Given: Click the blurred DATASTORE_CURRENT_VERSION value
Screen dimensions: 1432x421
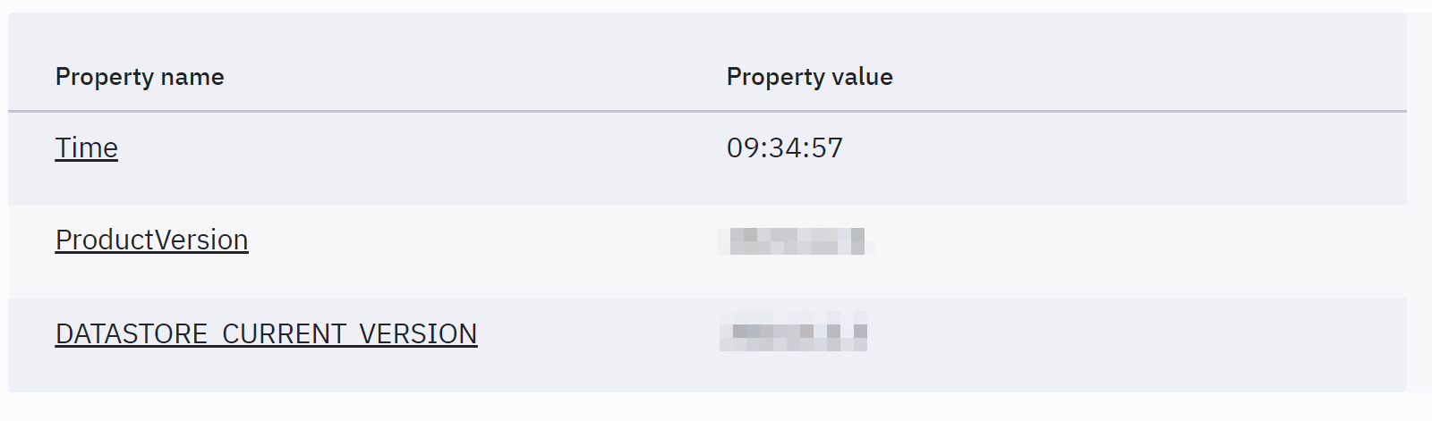Looking at the screenshot, I should tap(794, 333).
